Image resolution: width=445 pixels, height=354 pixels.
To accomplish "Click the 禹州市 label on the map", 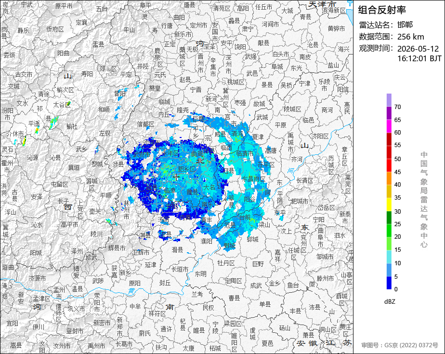I will [x=96, y=346].
